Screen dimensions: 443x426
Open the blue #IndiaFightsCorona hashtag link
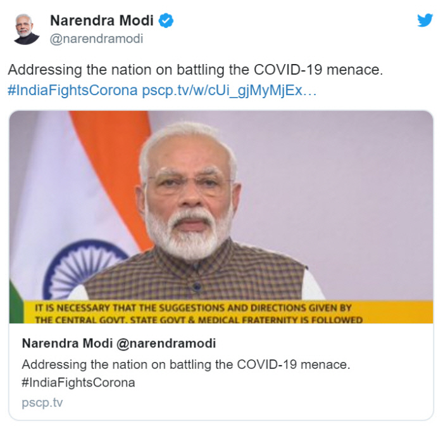(x=73, y=90)
